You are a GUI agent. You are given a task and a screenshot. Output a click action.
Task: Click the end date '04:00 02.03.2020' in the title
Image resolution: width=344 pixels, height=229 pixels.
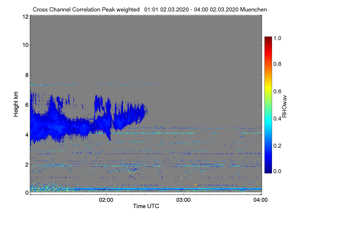tap(216, 9)
